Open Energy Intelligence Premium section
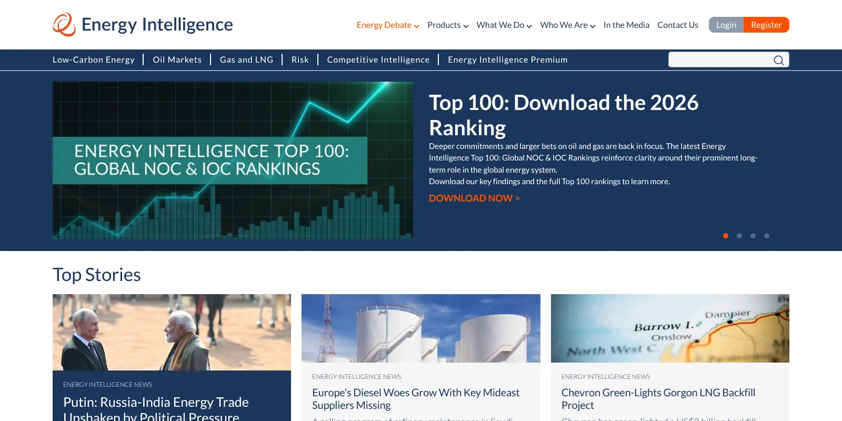 coord(508,60)
